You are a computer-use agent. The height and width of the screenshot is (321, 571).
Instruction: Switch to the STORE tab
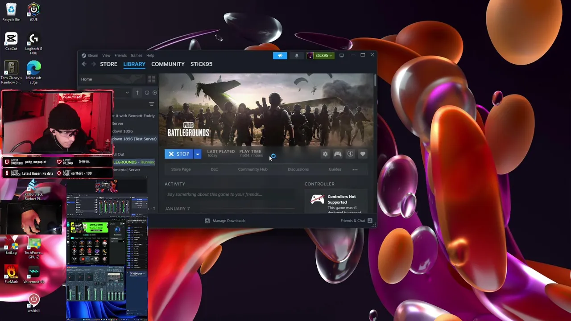108,64
